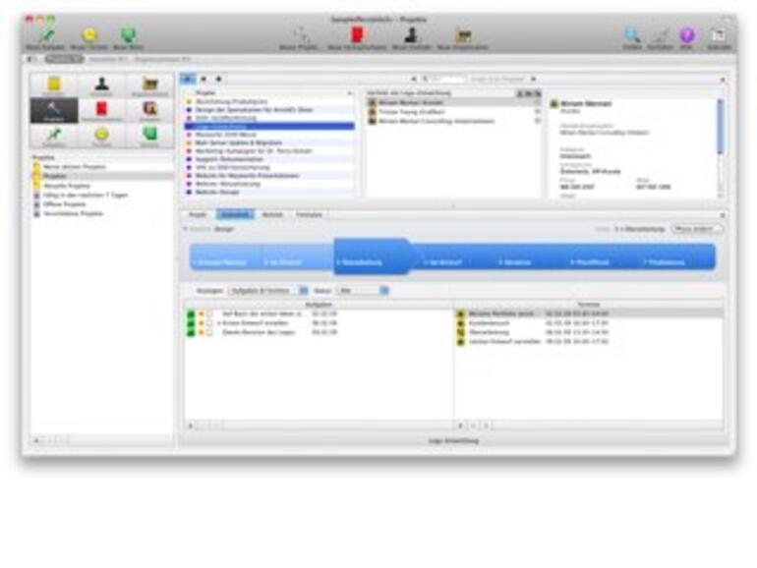Open the red sales opportunities module tile

(102, 110)
